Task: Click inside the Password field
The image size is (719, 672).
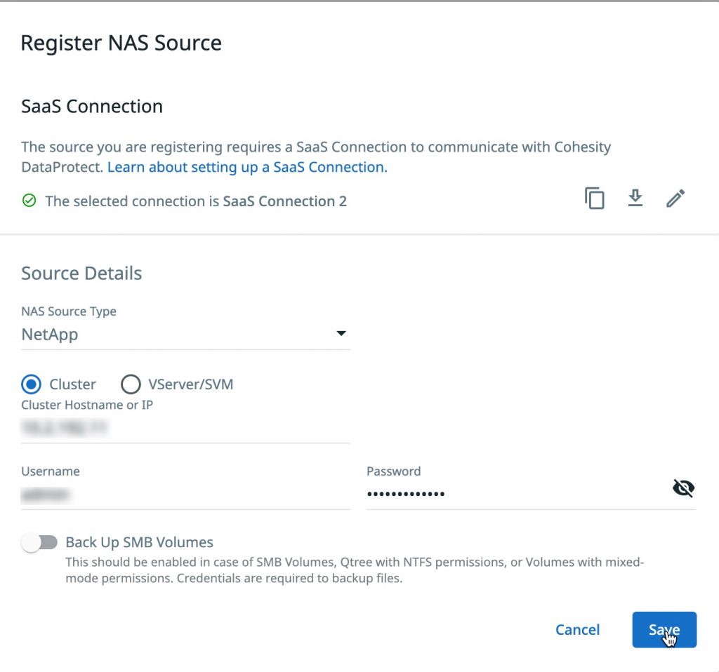Action: (x=492, y=492)
